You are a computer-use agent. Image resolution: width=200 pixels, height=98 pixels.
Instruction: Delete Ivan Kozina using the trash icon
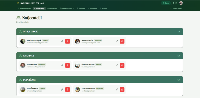[67, 65]
